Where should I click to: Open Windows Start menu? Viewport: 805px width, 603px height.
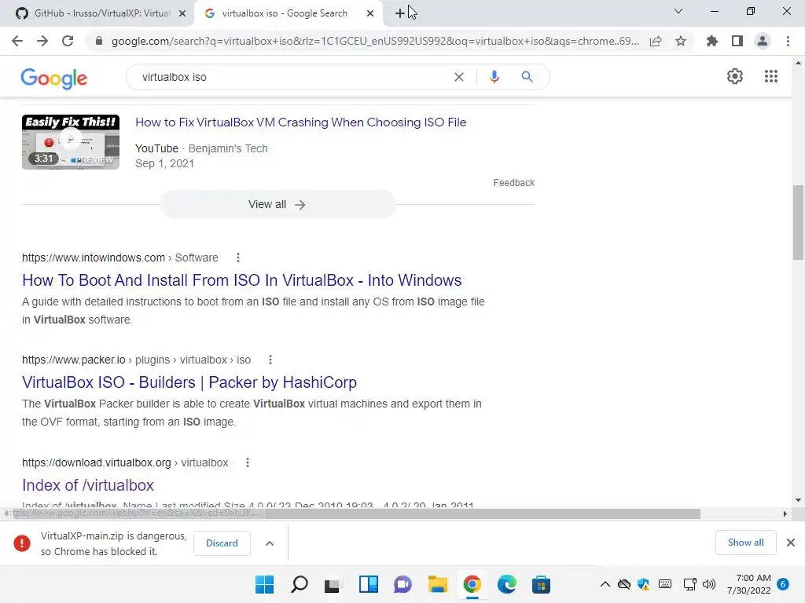pyautogui.click(x=265, y=584)
